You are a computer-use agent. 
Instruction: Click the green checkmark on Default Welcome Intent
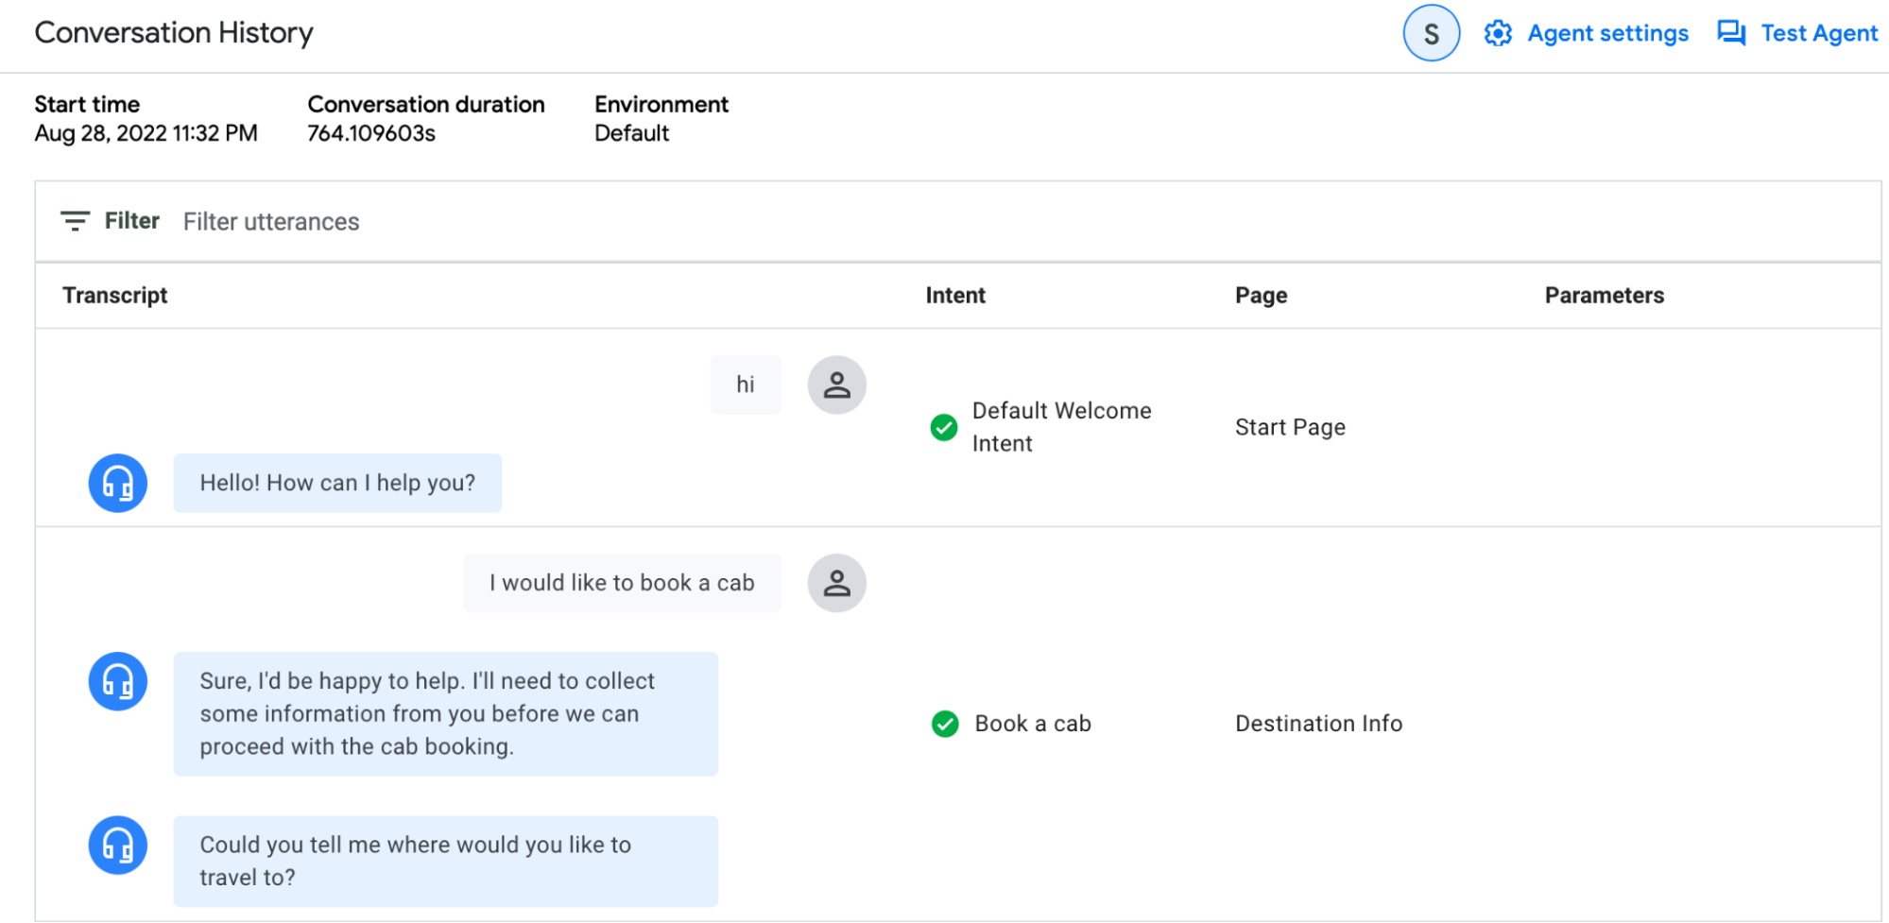943,428
